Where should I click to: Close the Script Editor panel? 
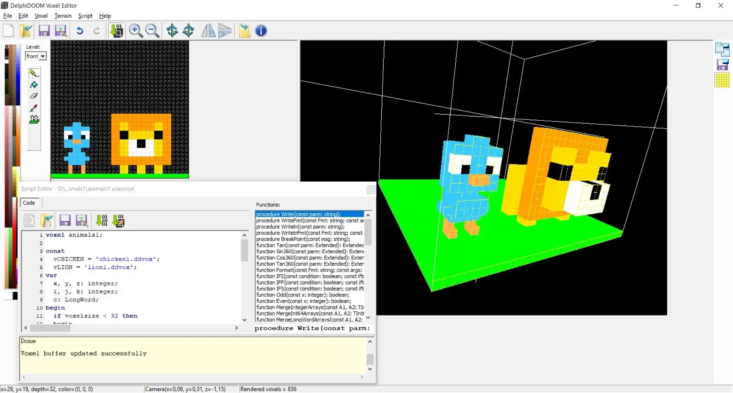click(x=370, y=189)
